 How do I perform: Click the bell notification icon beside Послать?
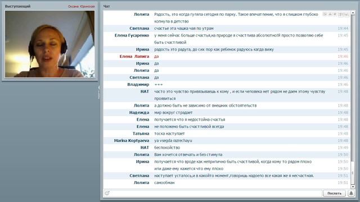[x=351, y=193]
